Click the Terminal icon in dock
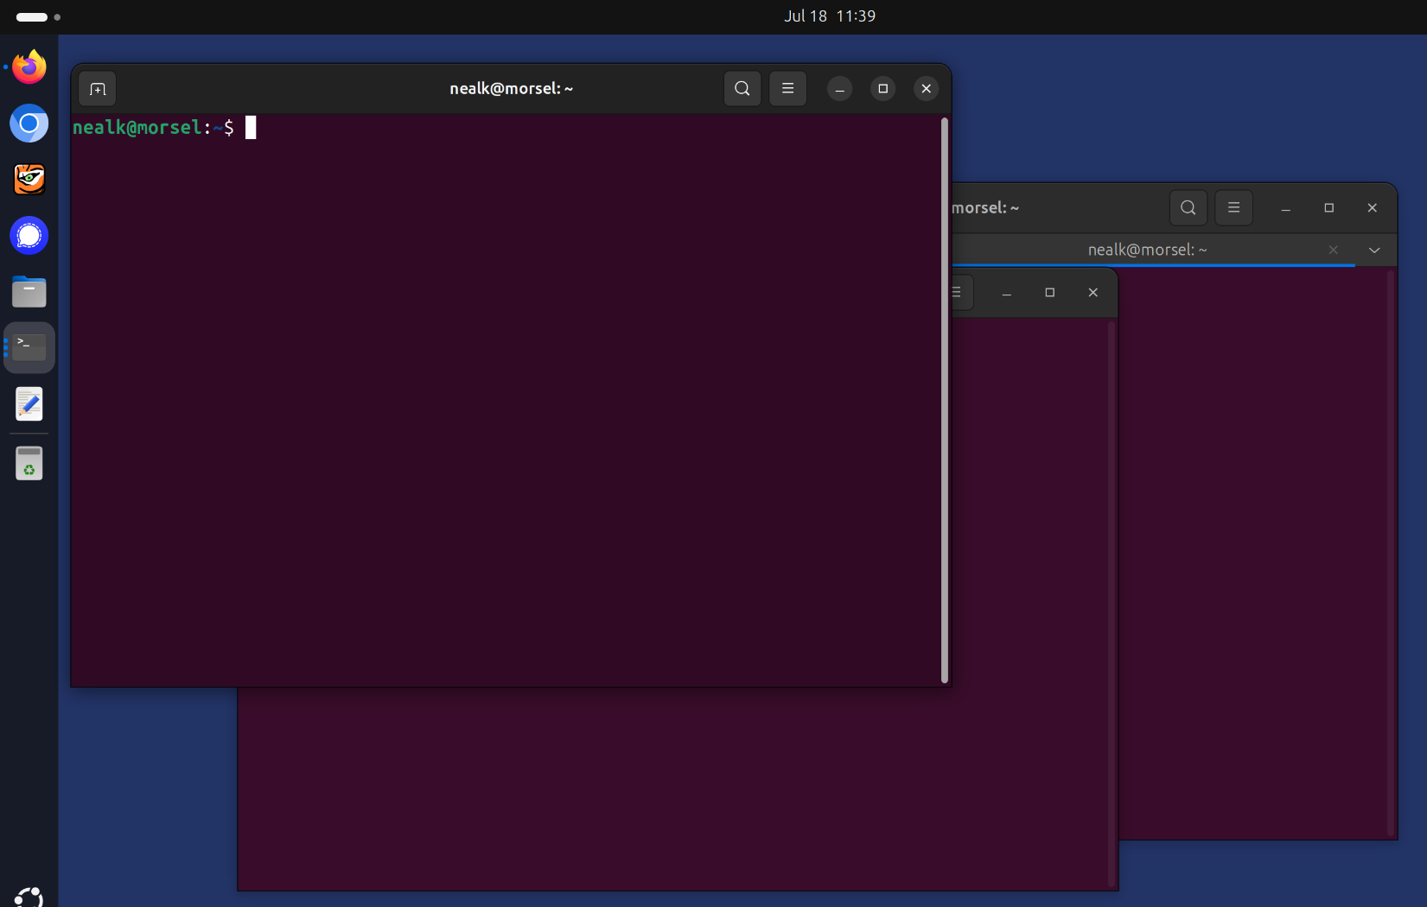 (x=29, y=348)
